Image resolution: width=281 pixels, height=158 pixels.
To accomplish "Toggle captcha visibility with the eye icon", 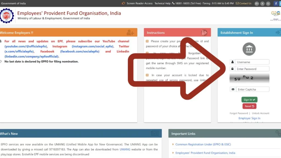I will 233,89.
